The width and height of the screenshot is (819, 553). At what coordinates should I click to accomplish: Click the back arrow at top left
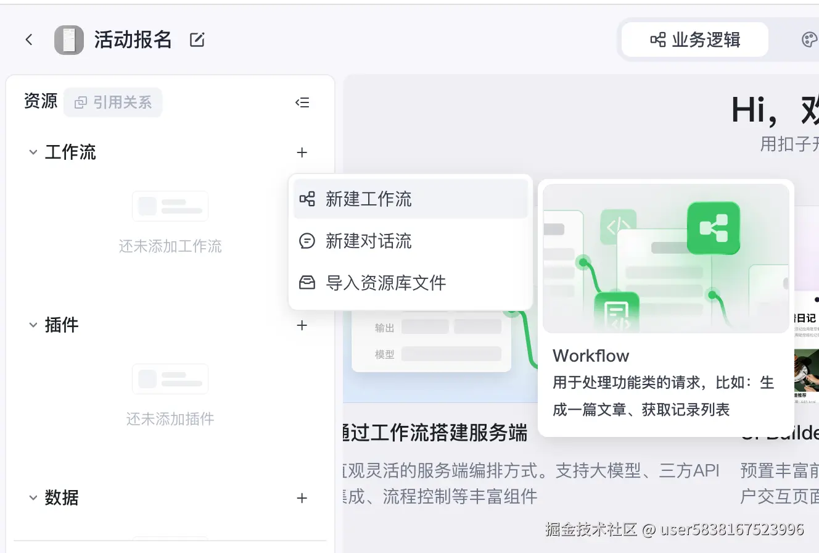(x=29, y=38)
